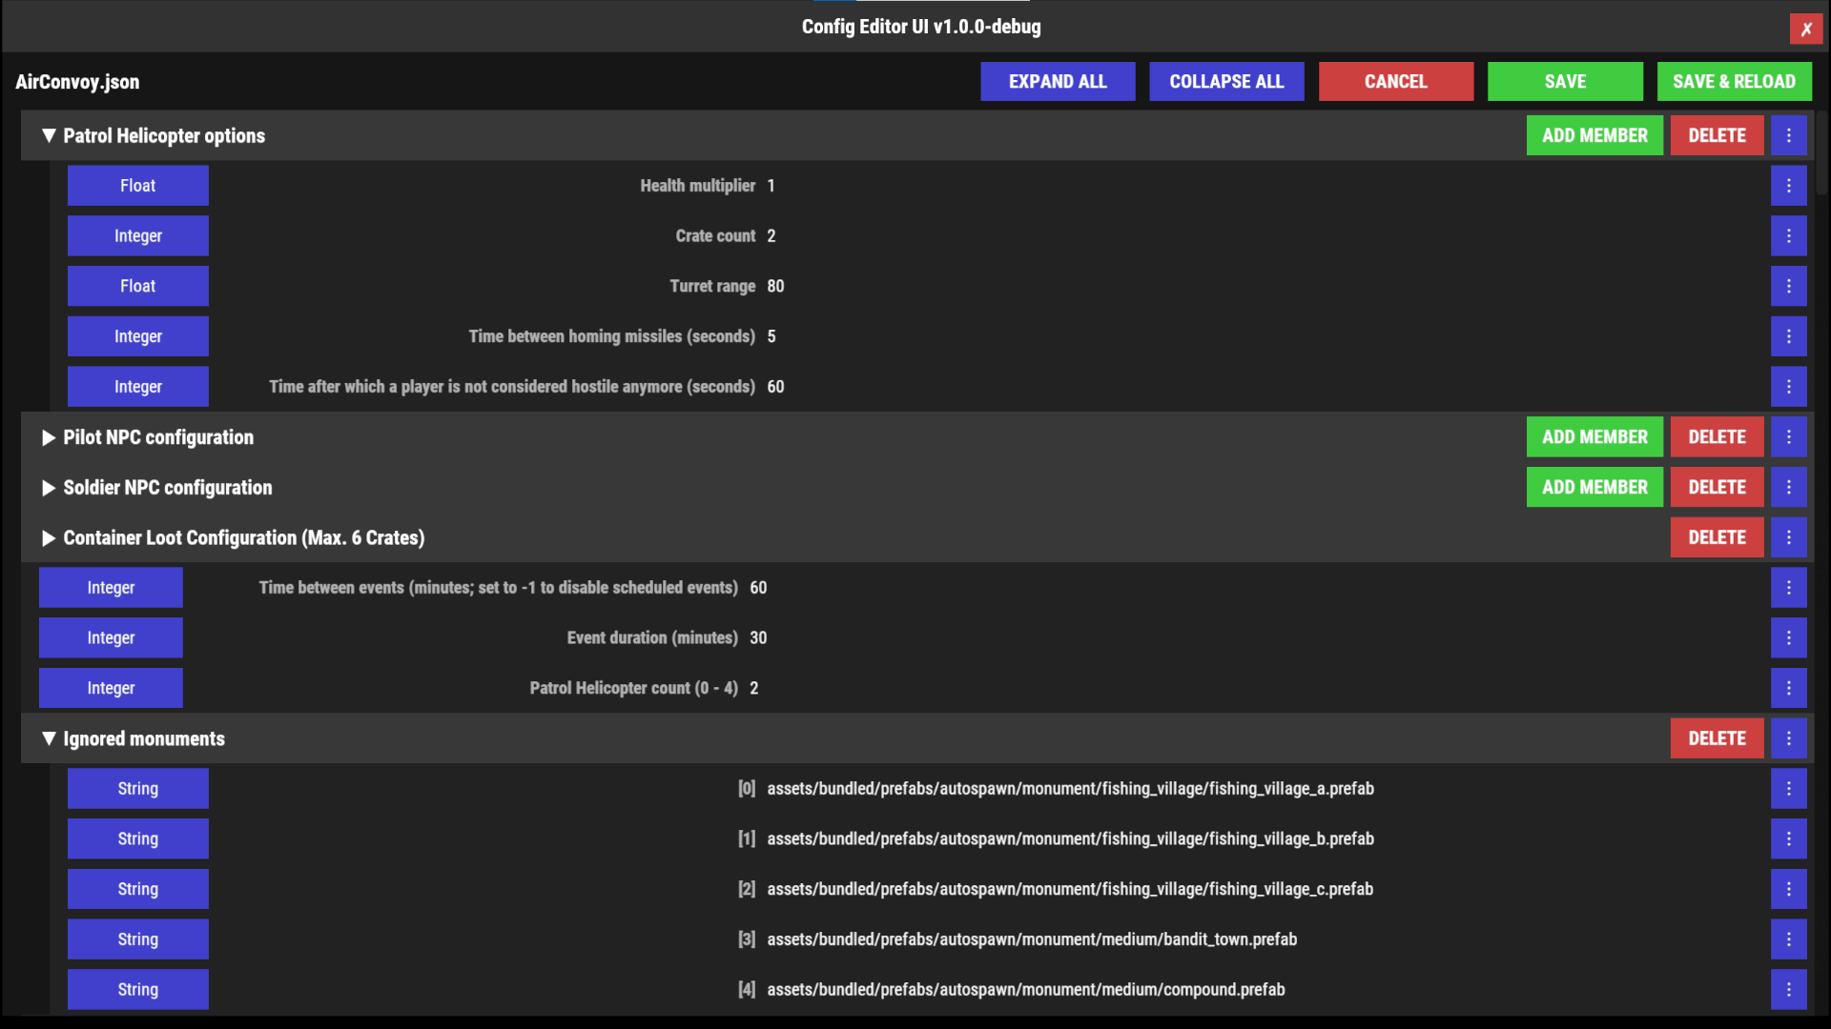
Task: Collapse the Ignored monuments list
Action: point(49,738)
